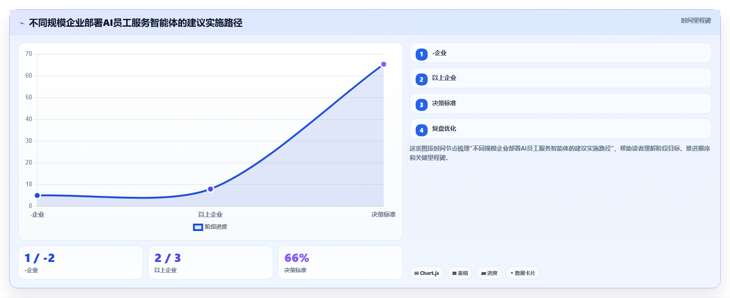This screenshot has width=730, height=298.
Task: Select the 决策标准 data point on the chart
Action: (384, 64)
